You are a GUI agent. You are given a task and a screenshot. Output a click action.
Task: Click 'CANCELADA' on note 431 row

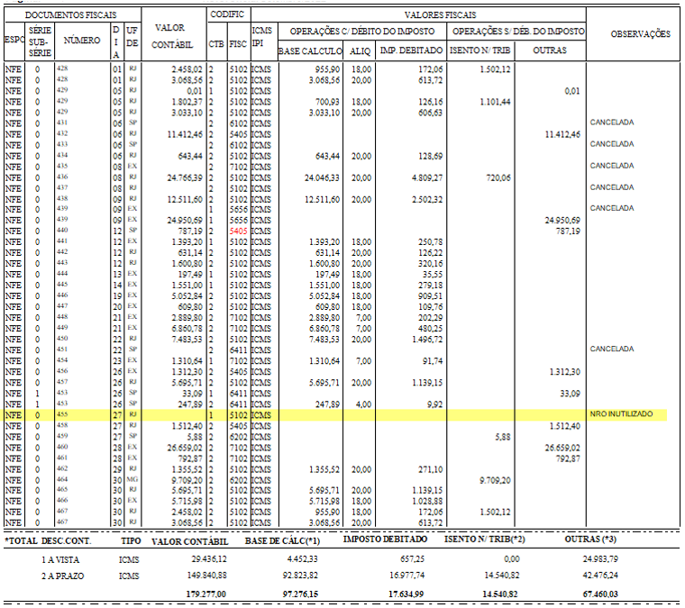point(612,123)
